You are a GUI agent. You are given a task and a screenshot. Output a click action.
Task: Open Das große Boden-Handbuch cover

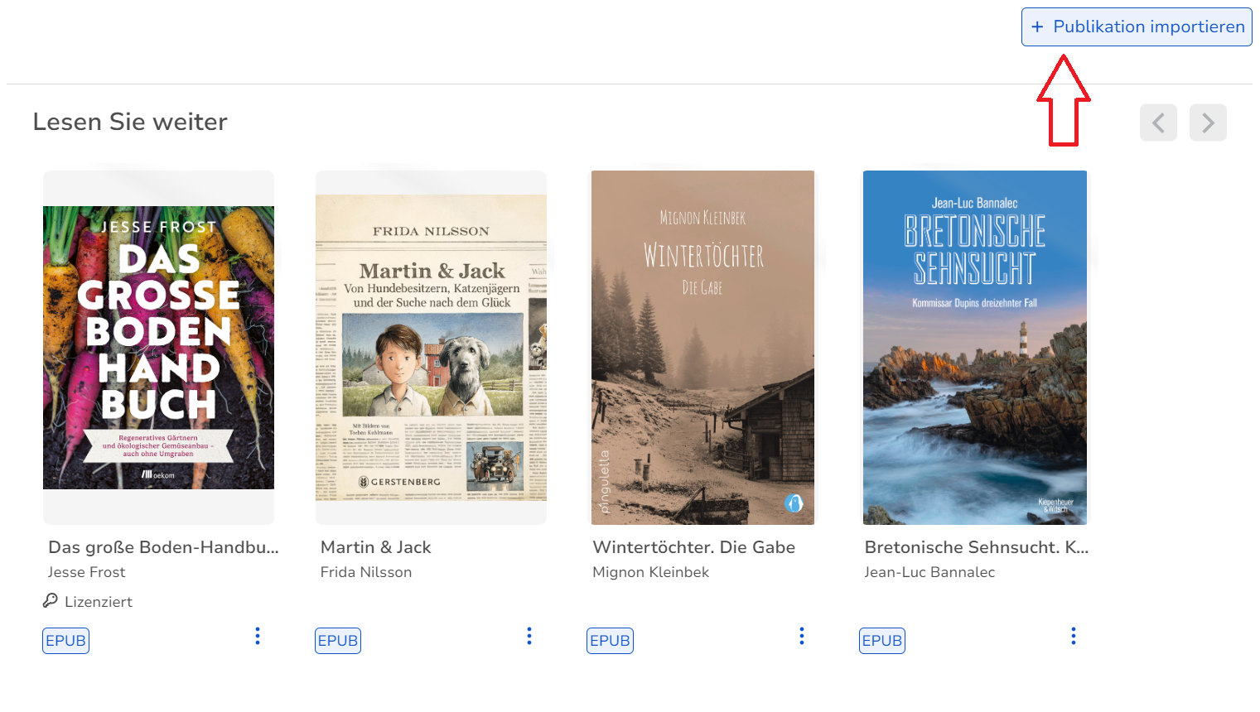pos(158,348)
